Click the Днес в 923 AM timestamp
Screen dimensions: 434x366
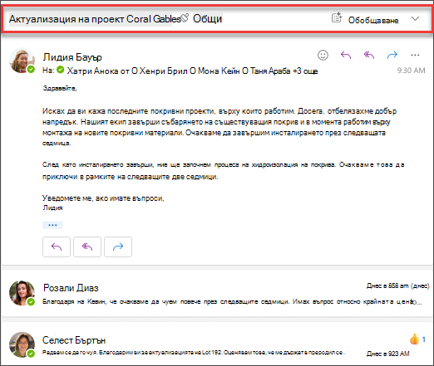[388, 354]
